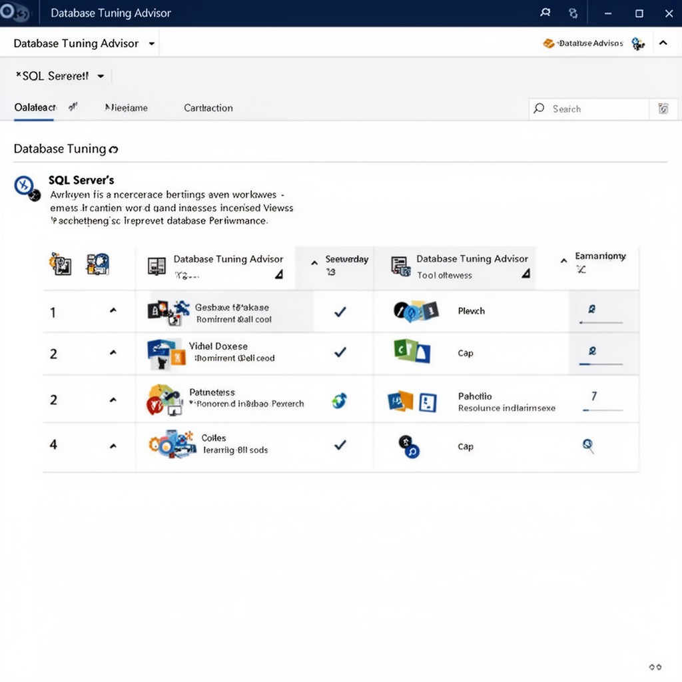Click the Resolunce indlarimsexe text
This screenshot has height=682, width=682.
[x=507, y=408]
